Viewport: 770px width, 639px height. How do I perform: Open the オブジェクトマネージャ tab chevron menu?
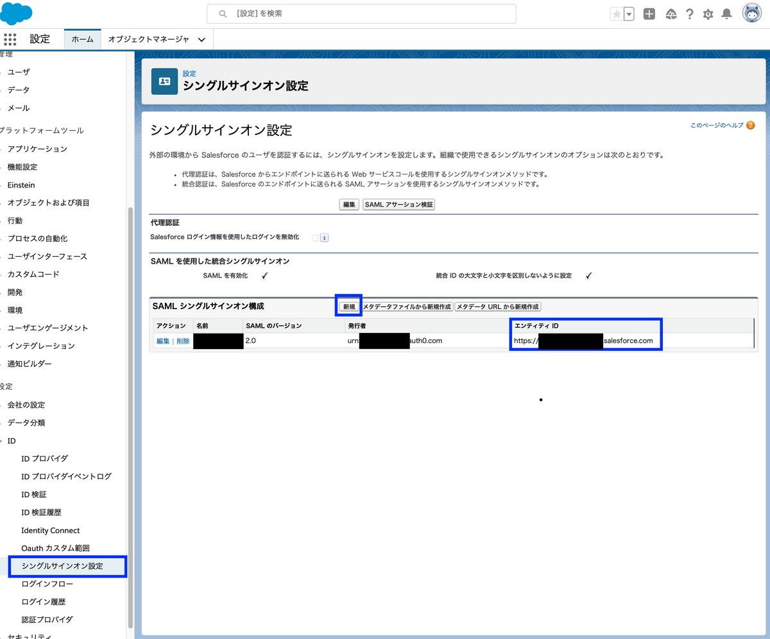(x=201, y=40)
